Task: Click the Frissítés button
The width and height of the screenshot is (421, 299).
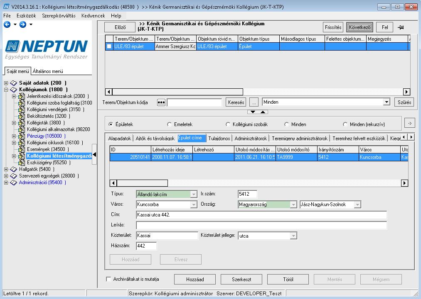Action: [x=333, y=27]
